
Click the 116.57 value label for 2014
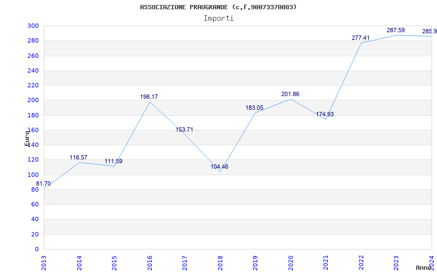[x=78, y=158]
